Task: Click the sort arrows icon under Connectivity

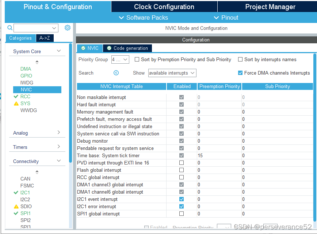Action: click(37, 172)
